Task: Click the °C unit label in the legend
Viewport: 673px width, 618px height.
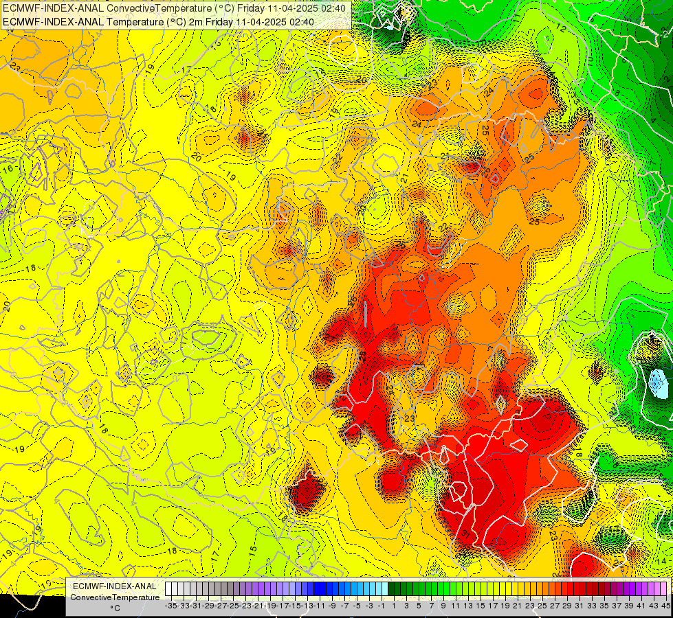Action: point(115,608)
